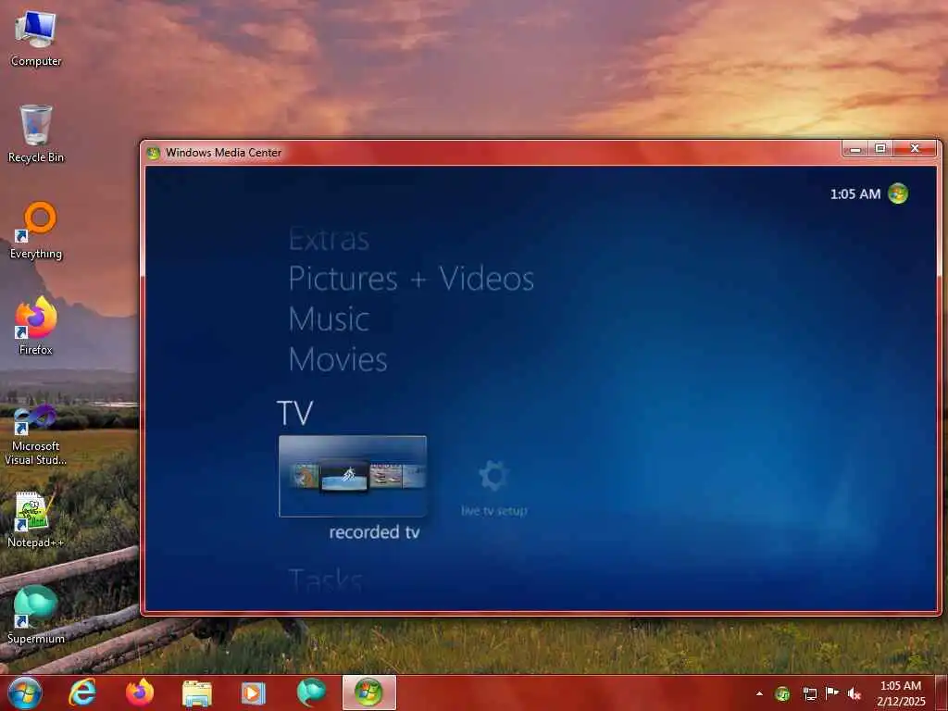The image size is (948, 711).
Task: Open the Action Center flag icon
Action: [832, 693]
